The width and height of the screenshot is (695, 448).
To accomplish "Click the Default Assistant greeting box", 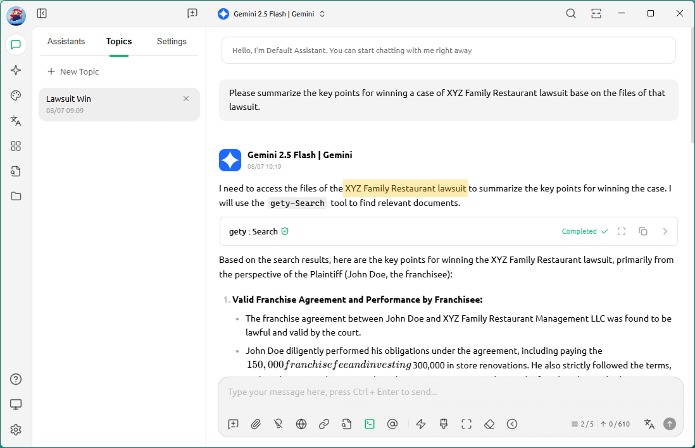I will coord(449,51).
